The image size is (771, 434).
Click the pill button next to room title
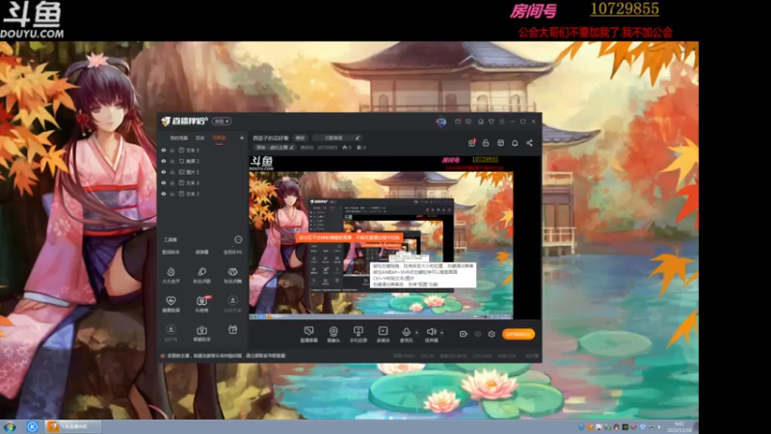[300, 138]
